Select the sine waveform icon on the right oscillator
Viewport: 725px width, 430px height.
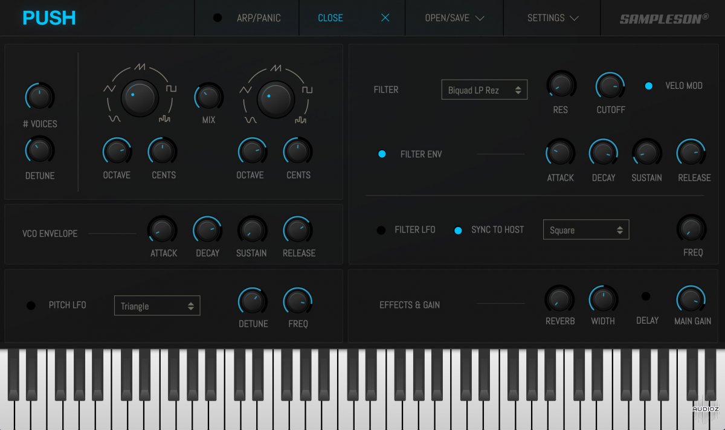(x=250, y=120)
